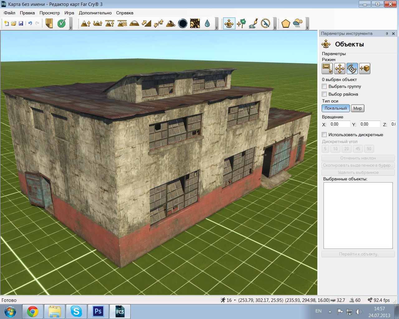Click the Windows Start button
Image resolution: width=399 pixels, height=319 pixels.
coord(10,312)
